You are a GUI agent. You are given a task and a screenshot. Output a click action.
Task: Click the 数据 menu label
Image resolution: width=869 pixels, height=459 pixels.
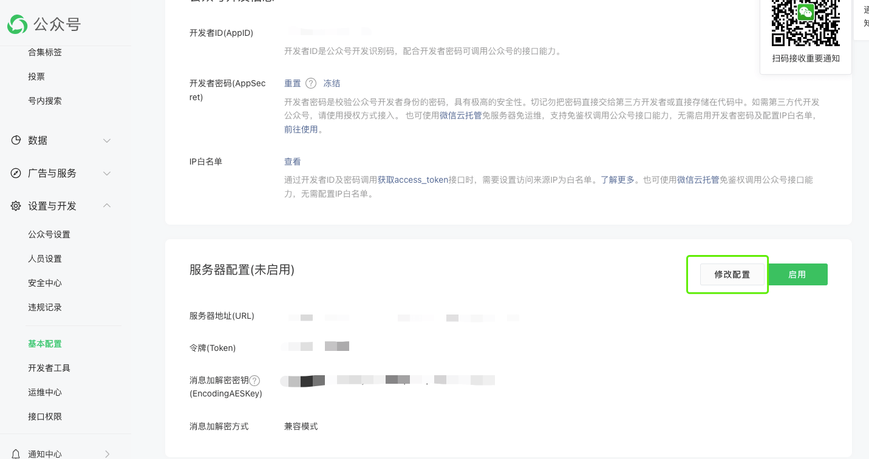coord(38,140)
